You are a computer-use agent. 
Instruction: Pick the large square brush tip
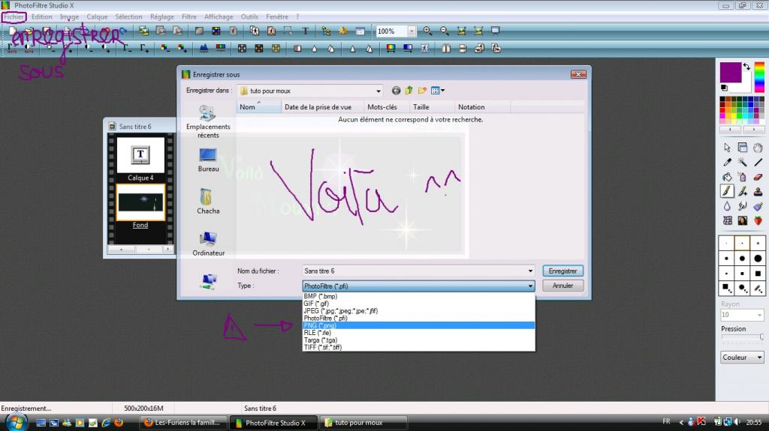[758, 274]
